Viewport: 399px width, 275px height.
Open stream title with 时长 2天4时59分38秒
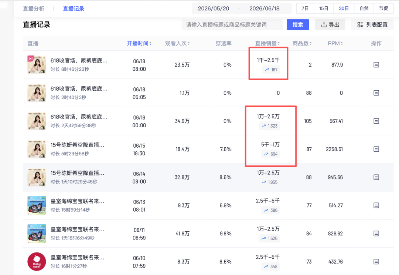click(x=79, y=117)
